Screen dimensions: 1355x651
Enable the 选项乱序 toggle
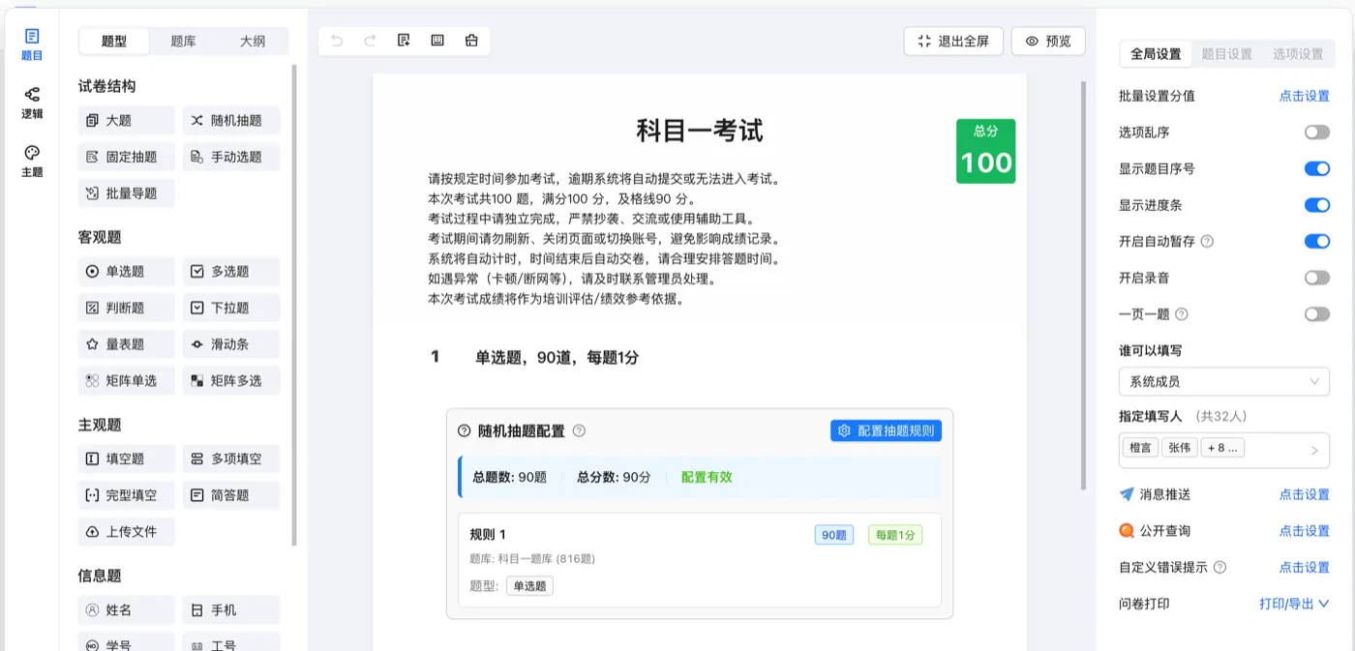click(1316, 133)
